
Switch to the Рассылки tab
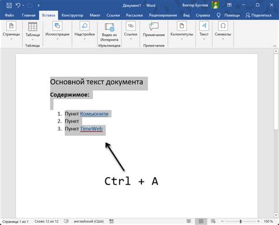pos(134,15)
